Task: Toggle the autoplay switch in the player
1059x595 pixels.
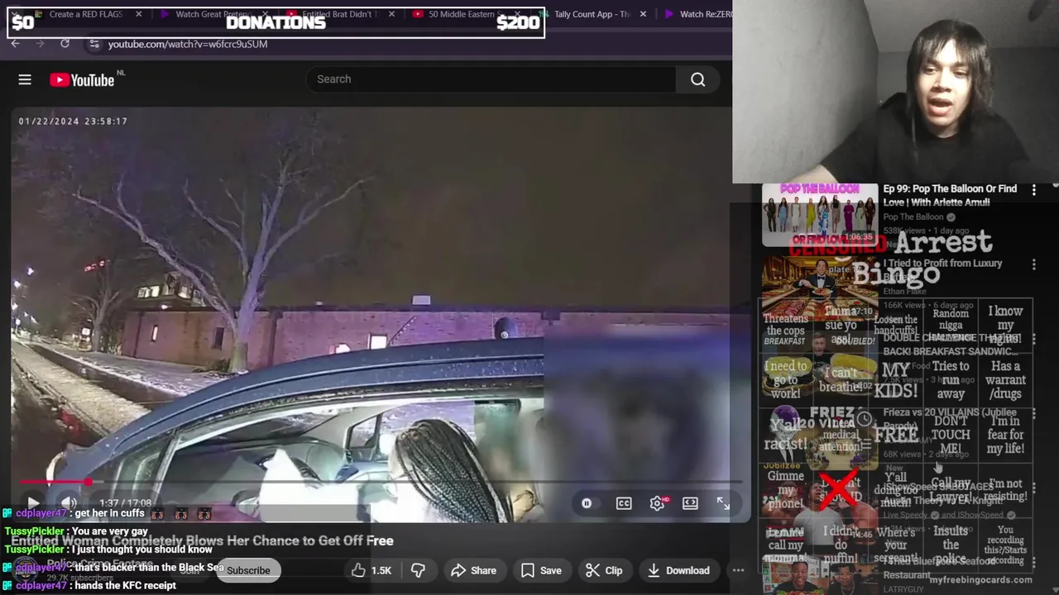Action: 587,503
